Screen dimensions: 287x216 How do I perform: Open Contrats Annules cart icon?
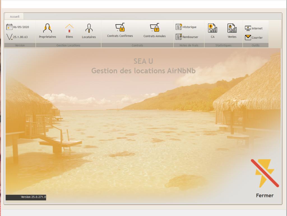pos(154,27)
